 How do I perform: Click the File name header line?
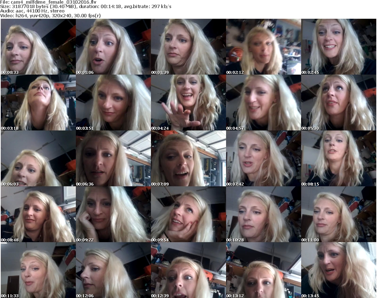click(48, 2)
